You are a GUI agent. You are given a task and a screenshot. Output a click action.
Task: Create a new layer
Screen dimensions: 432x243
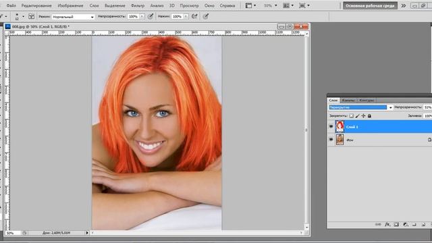coord(423,225)
